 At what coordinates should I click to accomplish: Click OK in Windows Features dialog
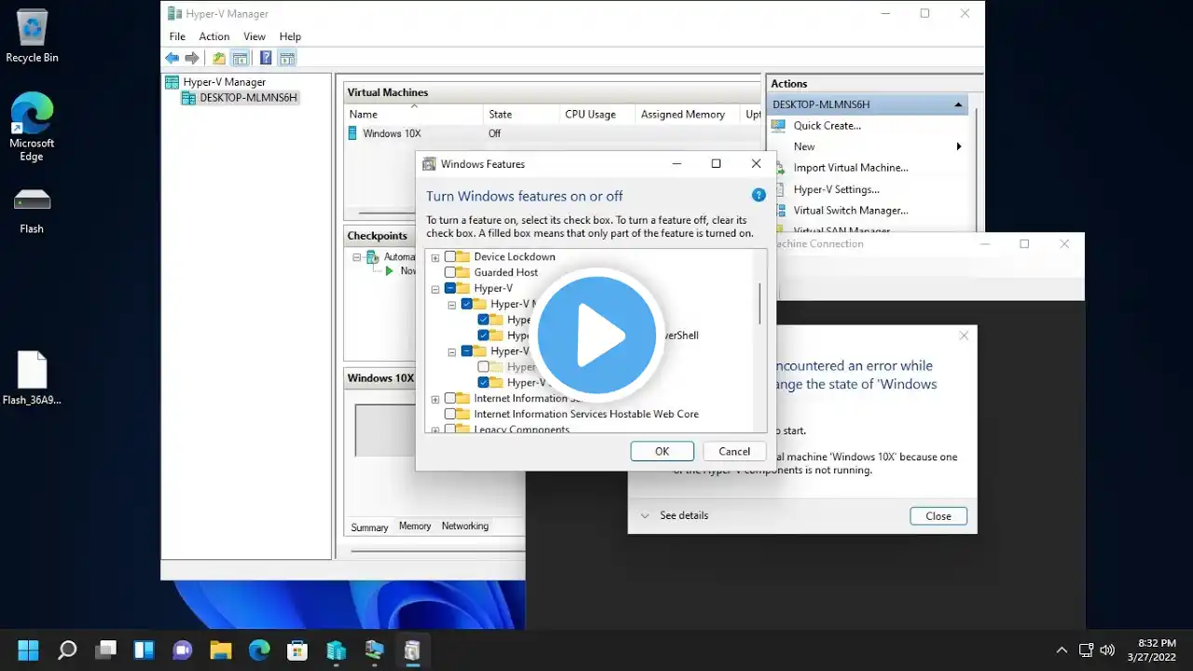(x=662, y=451)
